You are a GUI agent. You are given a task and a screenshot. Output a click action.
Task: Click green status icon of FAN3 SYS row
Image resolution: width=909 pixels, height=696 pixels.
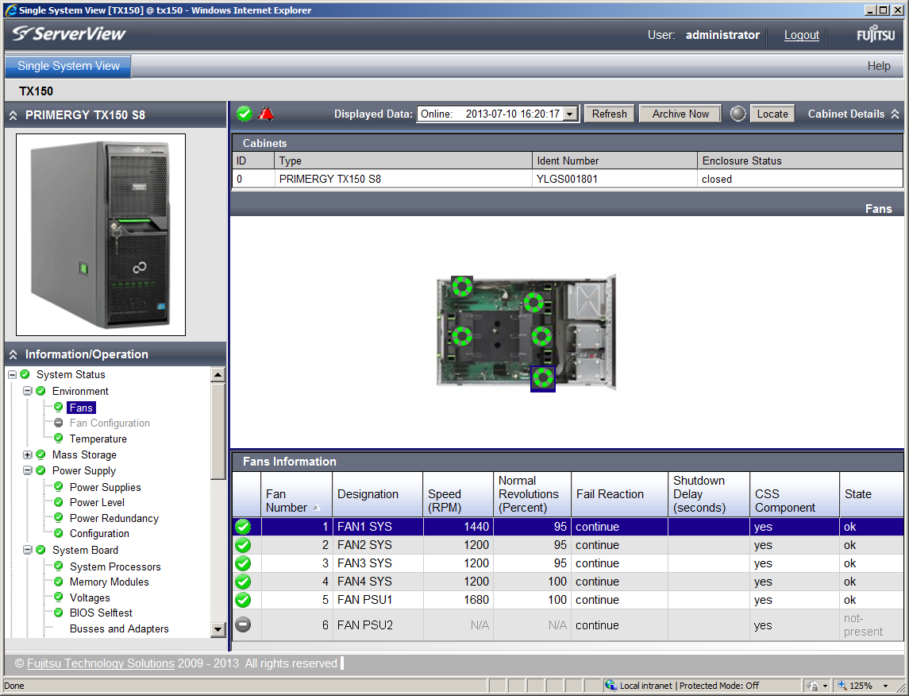point(244,563)
